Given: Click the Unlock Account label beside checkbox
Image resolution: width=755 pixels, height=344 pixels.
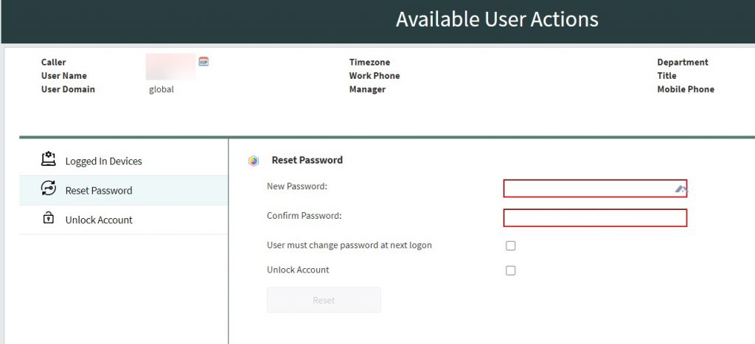Looking at the screenshot, I should click(x=298, y=270).
